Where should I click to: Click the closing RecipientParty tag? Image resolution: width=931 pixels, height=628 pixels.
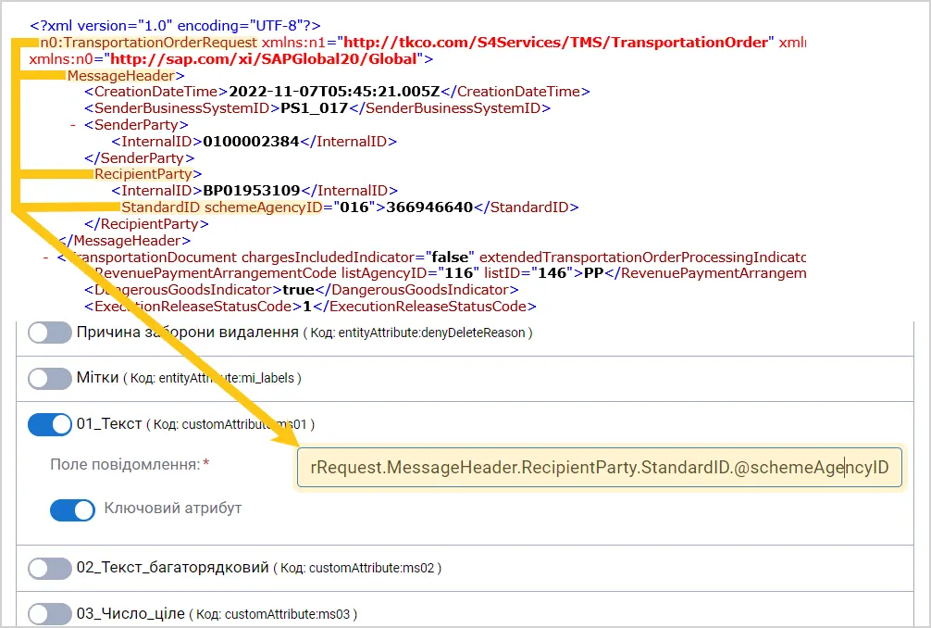click(146, 224)
